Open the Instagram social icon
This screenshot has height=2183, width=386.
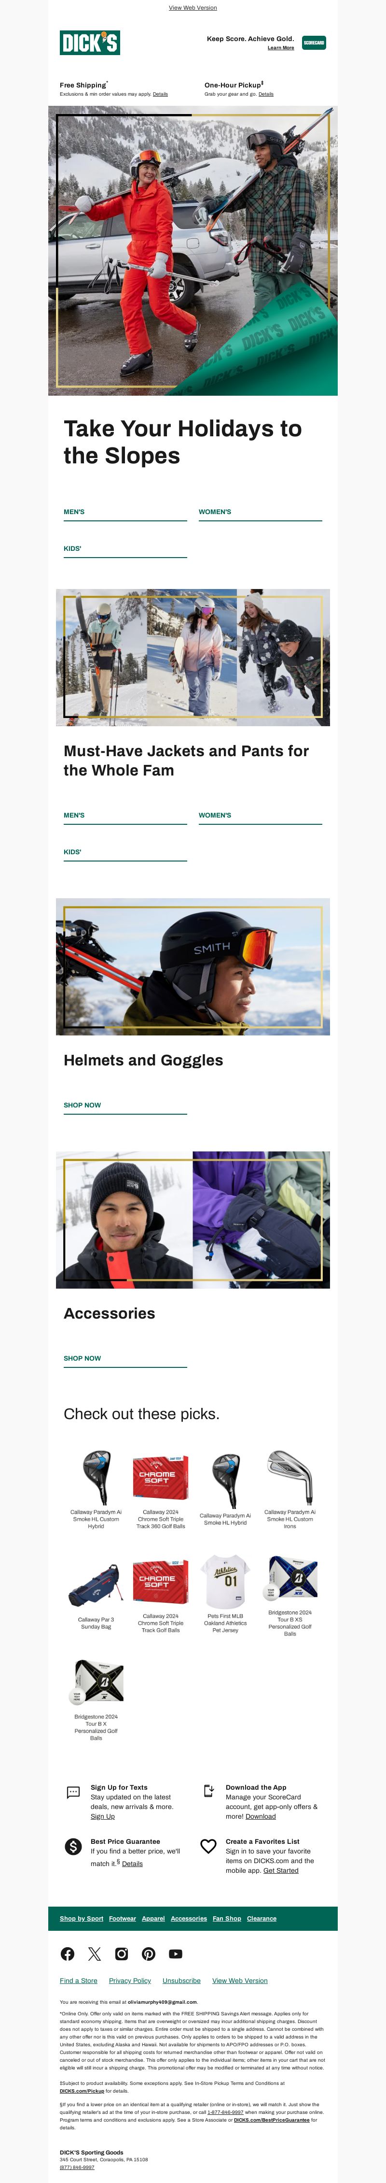122,1953
